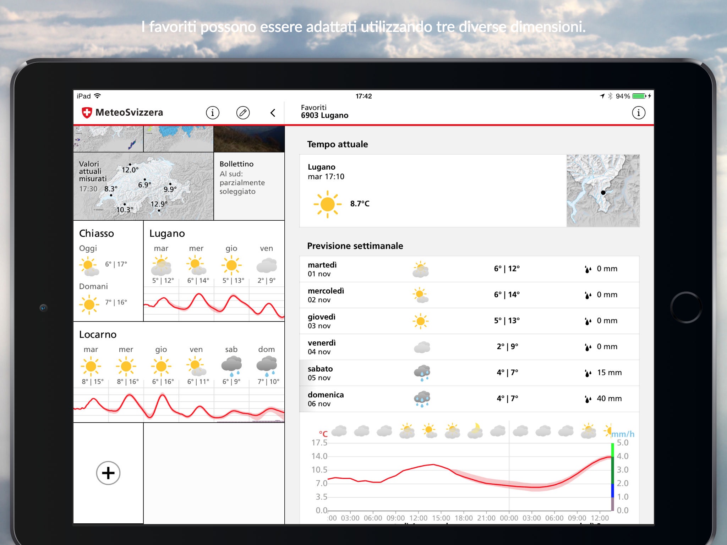Tap Locarno sab rain cloud icon
The width and height of the screenshot is (727, 545).
(231, 366)
